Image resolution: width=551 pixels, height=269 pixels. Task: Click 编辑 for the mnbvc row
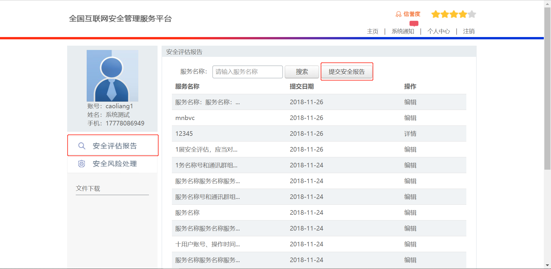point(410,118)
